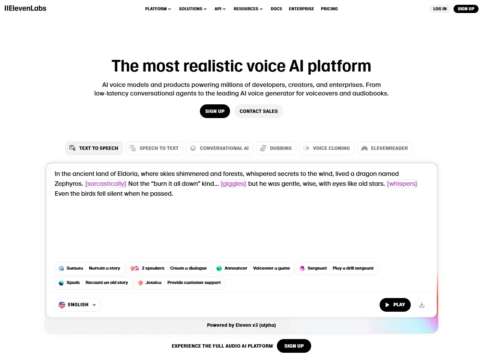Screen dimensions: 484x362
Task: Select the Samara voice avatar icon
Action: [x=62, y=269]
